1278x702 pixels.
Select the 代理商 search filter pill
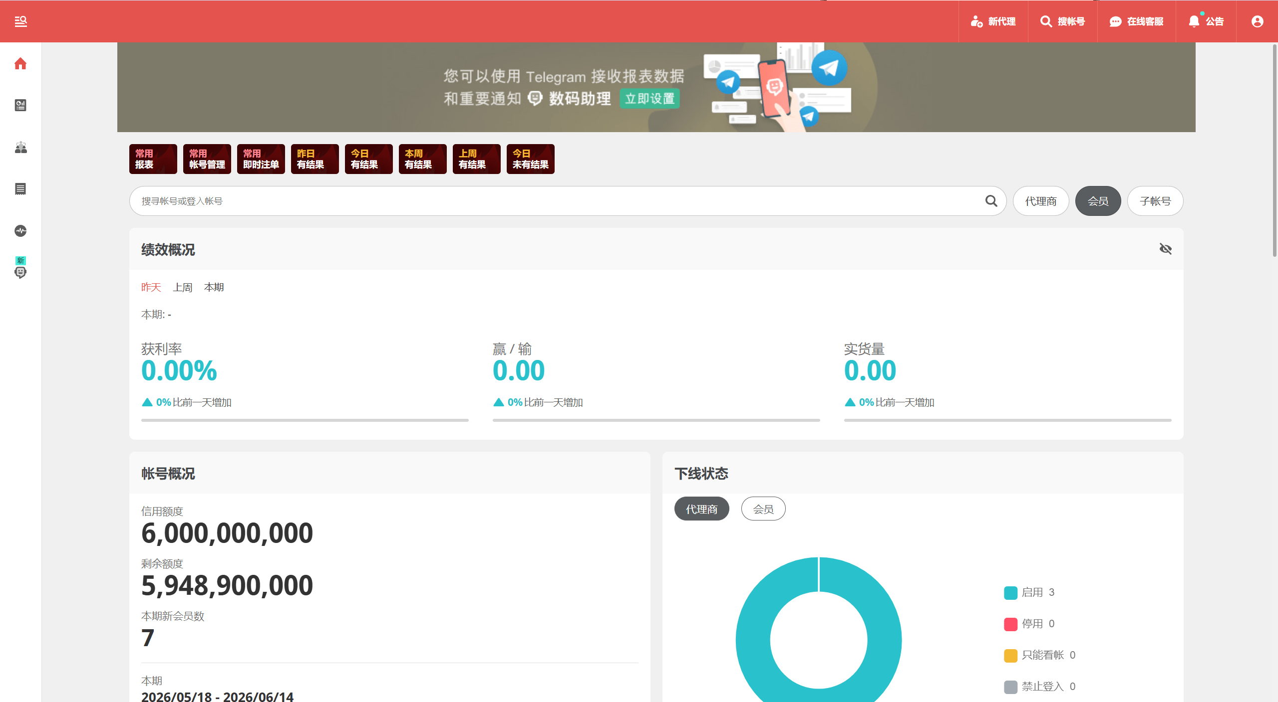1041,201
